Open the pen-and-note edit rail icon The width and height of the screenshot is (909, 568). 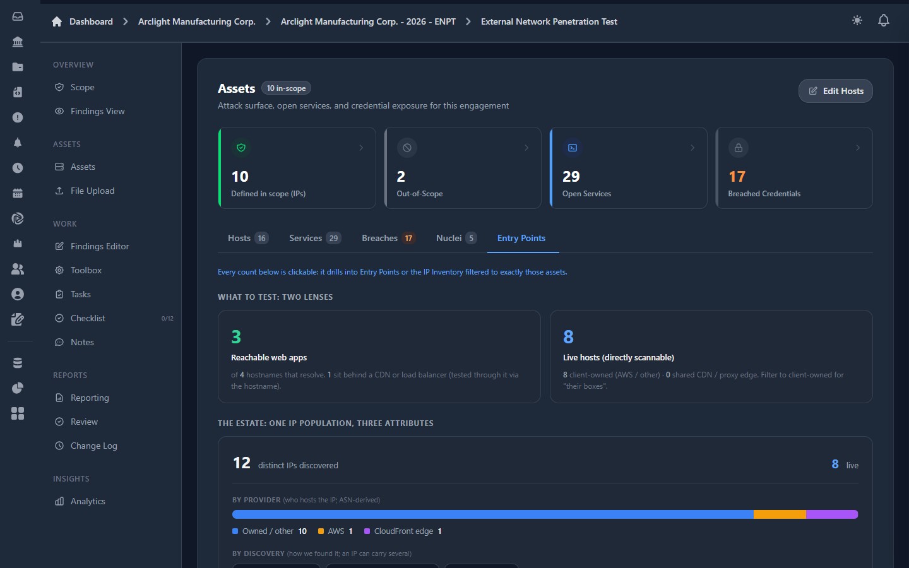point(18,319)
